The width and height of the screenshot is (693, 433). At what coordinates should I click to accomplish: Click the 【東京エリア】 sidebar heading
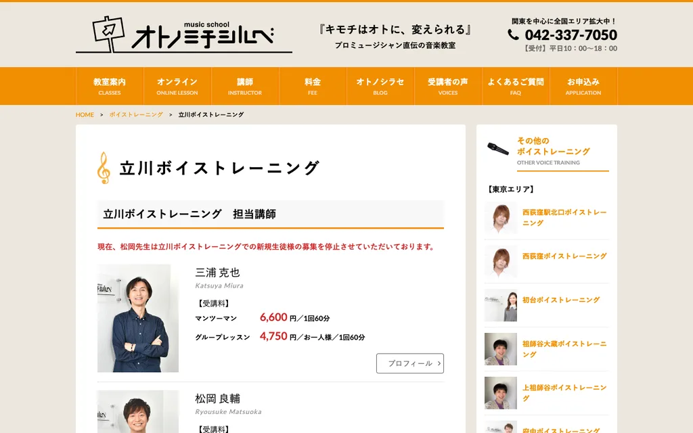click(x=510, y=189)
